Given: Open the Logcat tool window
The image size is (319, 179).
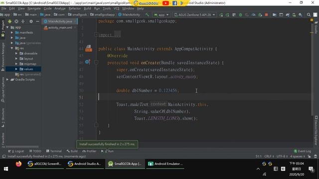Looking at the screenshot, I should [x=16, y=151].
